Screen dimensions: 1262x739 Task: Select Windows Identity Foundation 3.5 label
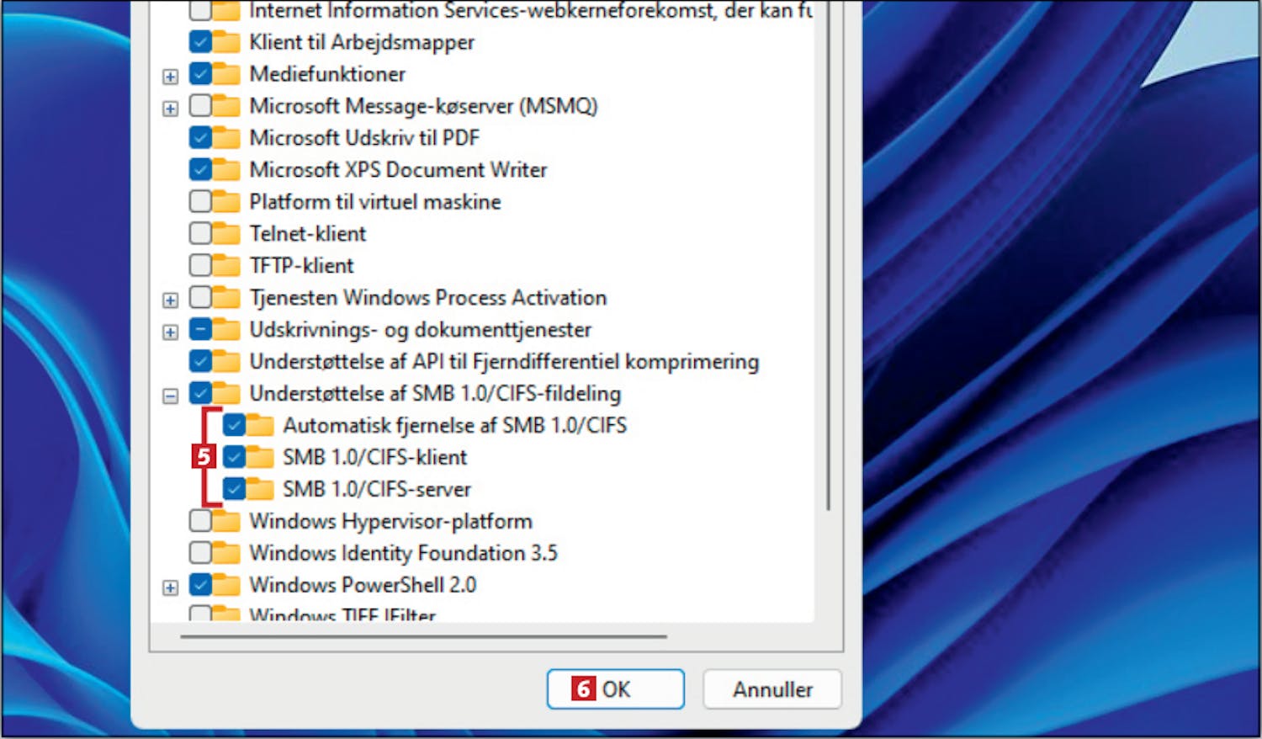404,553
